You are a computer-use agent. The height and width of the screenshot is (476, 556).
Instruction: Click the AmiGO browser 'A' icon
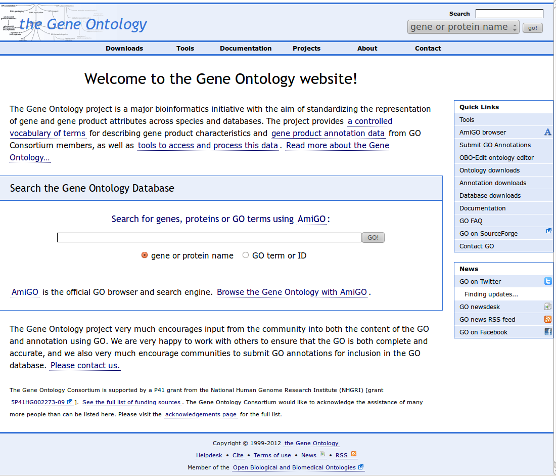pyautogui.click(x=547, y=132)
